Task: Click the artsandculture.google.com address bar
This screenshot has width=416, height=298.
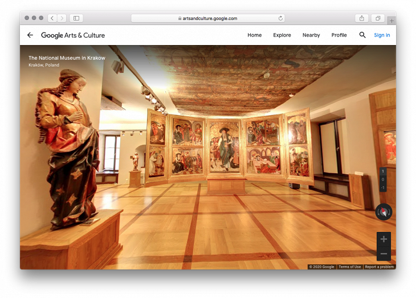Action: tap(208, 18)
